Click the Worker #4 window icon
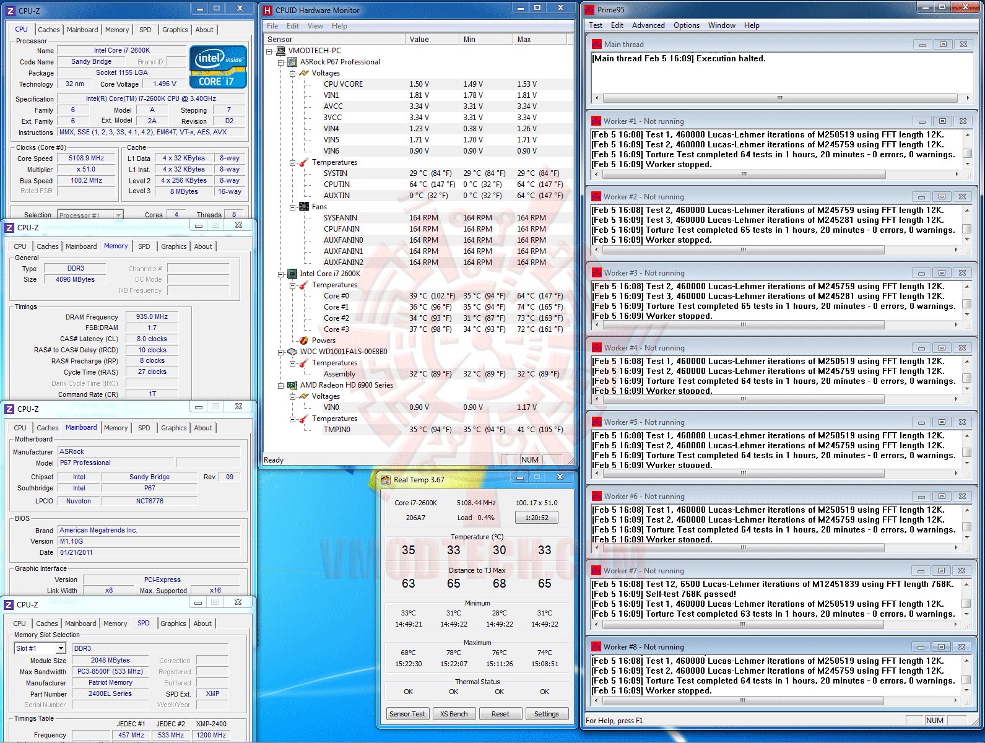The width and height of the screenshot is (985, 743). [x=597, y=348]
